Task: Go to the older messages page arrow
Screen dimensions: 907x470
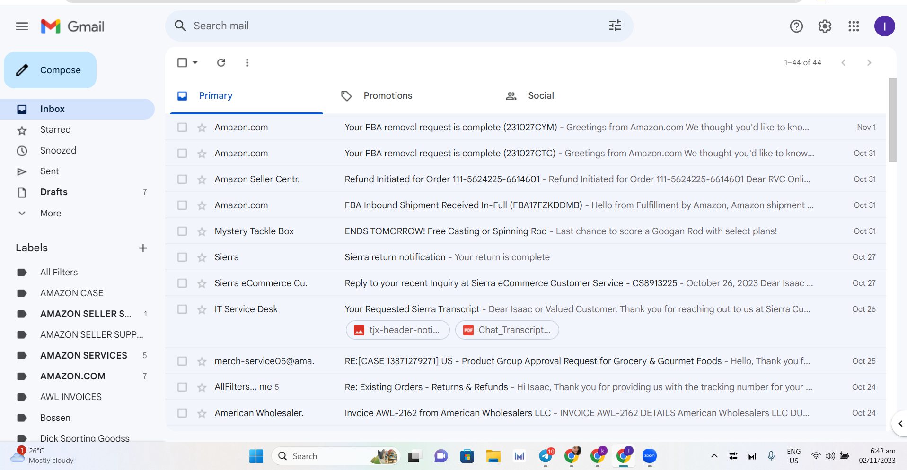Action: (869, 62)
